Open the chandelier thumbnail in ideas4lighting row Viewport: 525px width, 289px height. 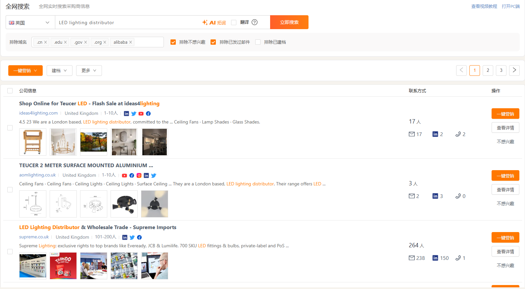click(x=63, y=142)
